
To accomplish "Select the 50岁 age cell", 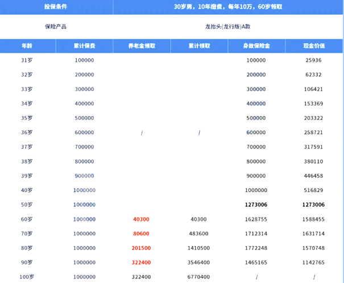I will coord(27,205).
